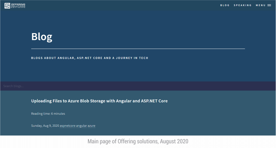
Task: Open the hamburger menu icon
Action: pyautogui.click(x=269, y=5)
